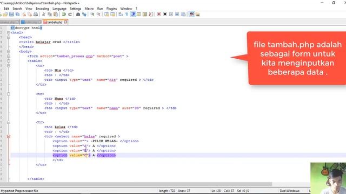Toggle synchronized horizontal scrolling
Screen dimensions: 346x194
(x=112, y=15)
